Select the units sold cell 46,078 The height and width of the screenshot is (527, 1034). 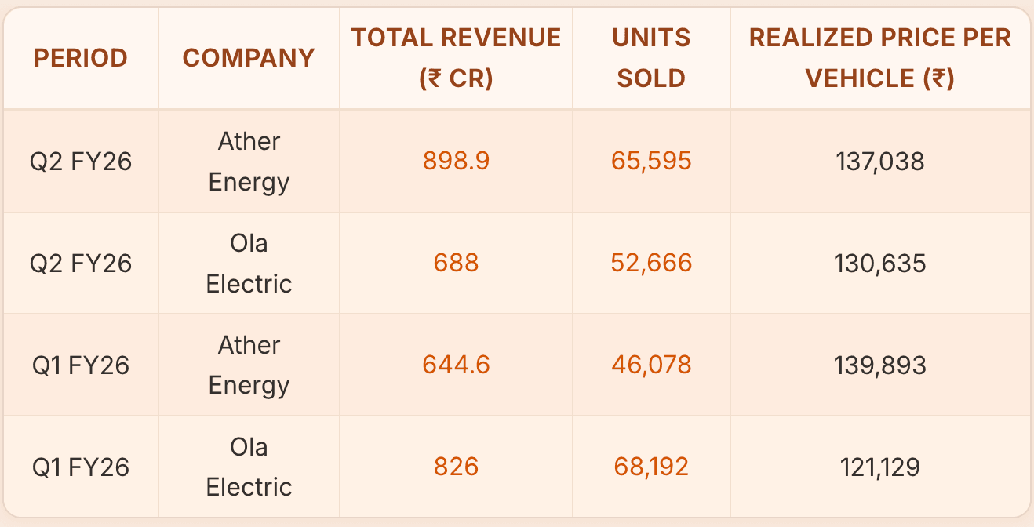click(x=651, y=365)
